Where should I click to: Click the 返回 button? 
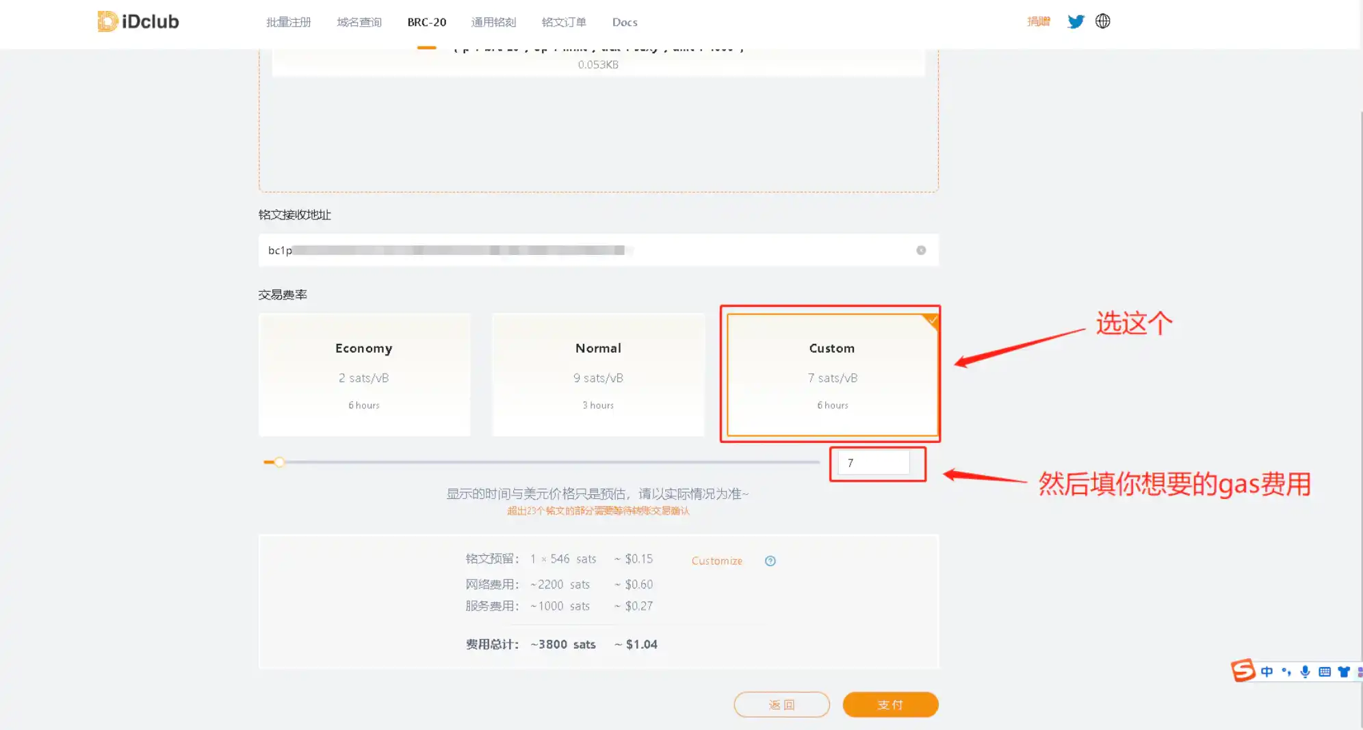click(782, 704)
